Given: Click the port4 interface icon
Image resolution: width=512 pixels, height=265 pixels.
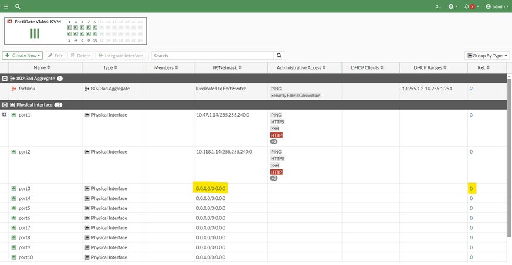Looking at the screenshot, I should click(x=13, y=198).
